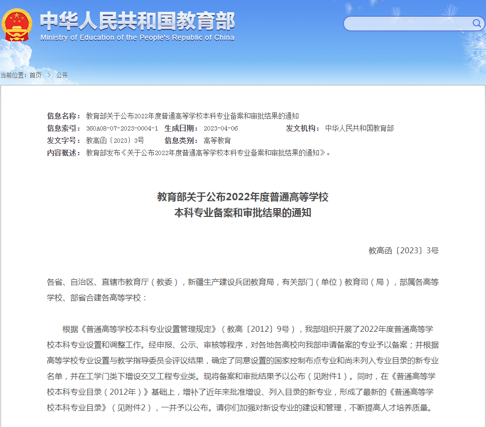Click the 当前位置 label
486x427 pixels.
(14, 75)
